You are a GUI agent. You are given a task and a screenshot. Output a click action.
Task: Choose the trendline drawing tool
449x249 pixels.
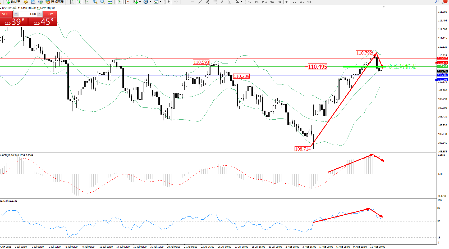tap(200, 2)
